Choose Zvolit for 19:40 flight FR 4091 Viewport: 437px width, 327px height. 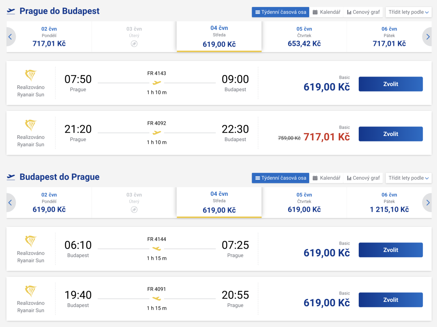pyautogui.click(x=390, y=300)
